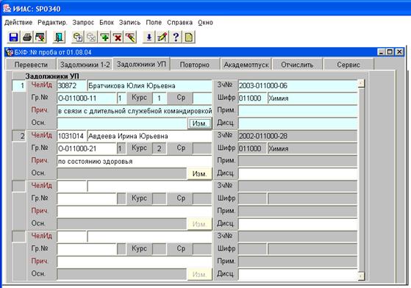Click the pencil Edit icon
The height and width of the screenshot is (288, 411).
[x=162, y=37]
